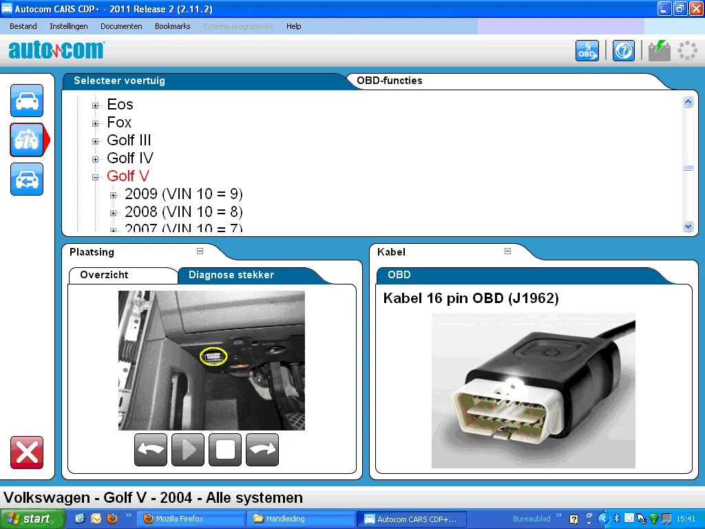Open the help question mark icon

(x=624, y=50)
